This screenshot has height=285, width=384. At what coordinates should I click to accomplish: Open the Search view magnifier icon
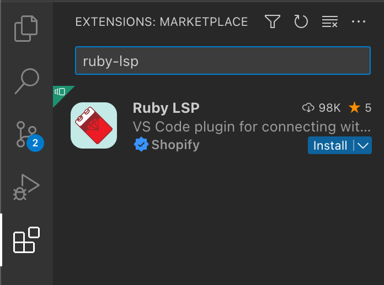26,81
